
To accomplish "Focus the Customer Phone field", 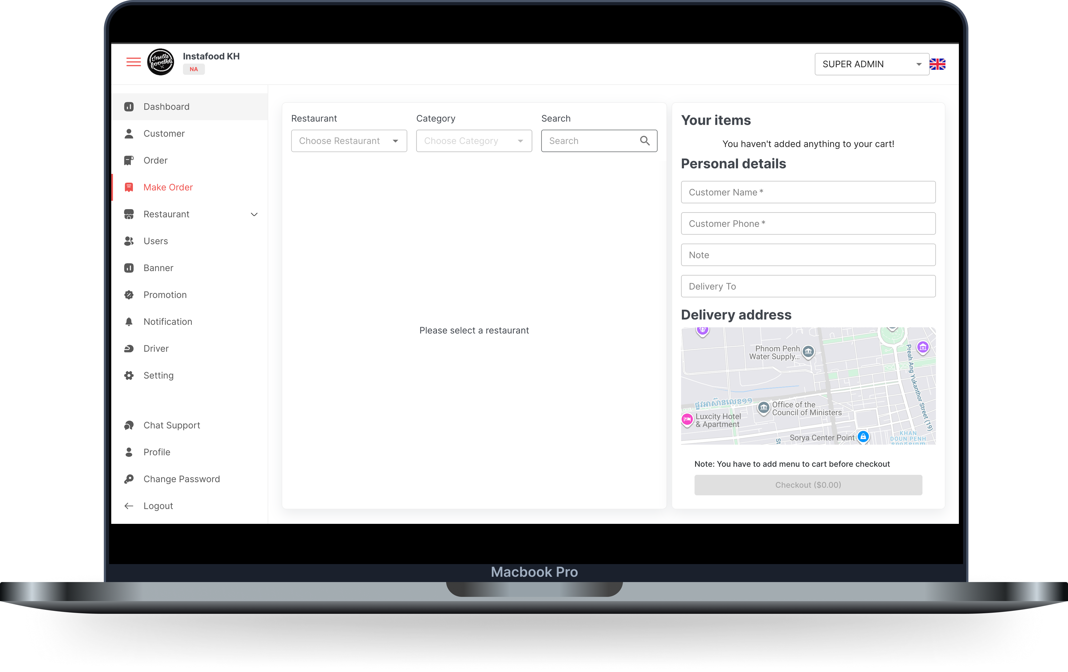I will pos(808,224).
